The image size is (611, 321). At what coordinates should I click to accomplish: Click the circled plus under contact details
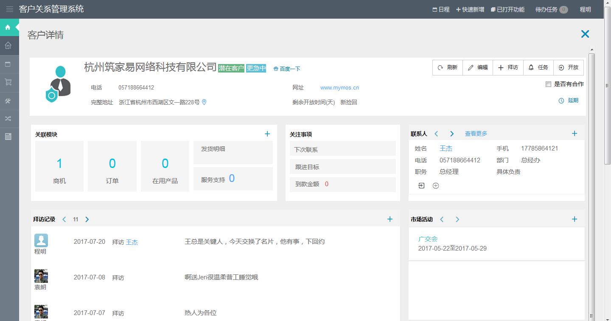point(436,186)
